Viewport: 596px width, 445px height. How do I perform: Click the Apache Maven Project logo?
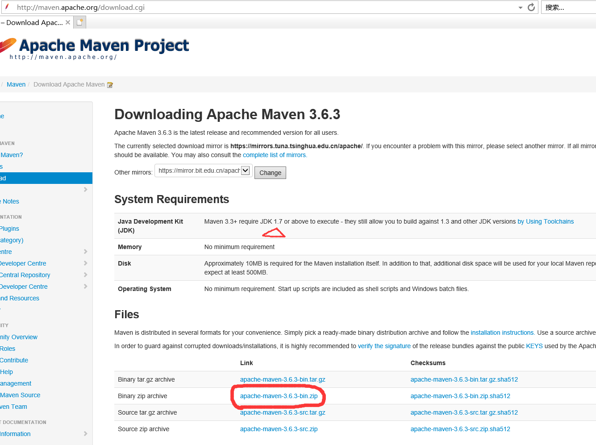pos(95,48)
